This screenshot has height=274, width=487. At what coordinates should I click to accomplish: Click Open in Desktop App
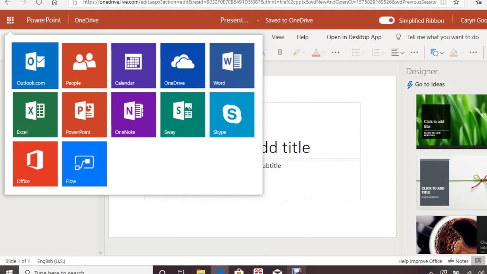[x=354, y=37]
